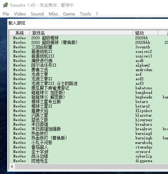
Task: Select the 番茄超人 game row
Action: tap(89, 147)
